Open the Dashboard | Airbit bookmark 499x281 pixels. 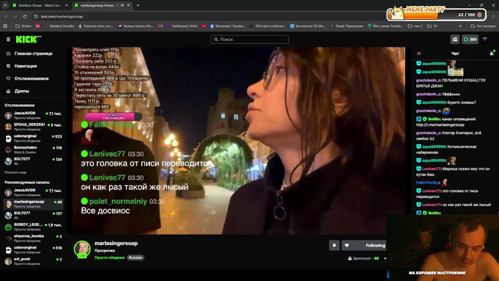182,26
